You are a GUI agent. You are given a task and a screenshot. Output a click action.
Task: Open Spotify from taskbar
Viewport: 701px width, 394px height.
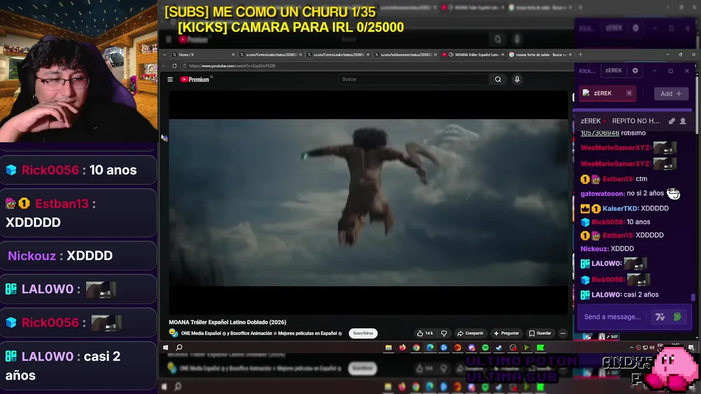(x=485, y=347)
